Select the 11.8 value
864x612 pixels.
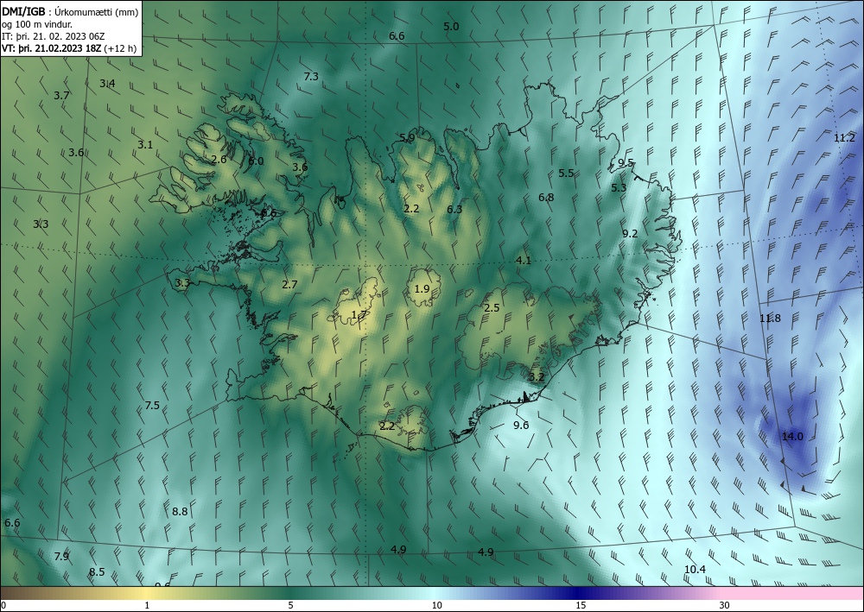[771, 319]
